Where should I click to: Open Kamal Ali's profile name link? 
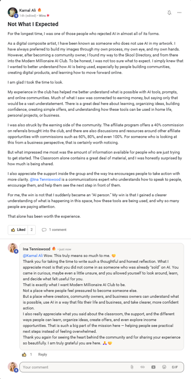tap(27, 10)
